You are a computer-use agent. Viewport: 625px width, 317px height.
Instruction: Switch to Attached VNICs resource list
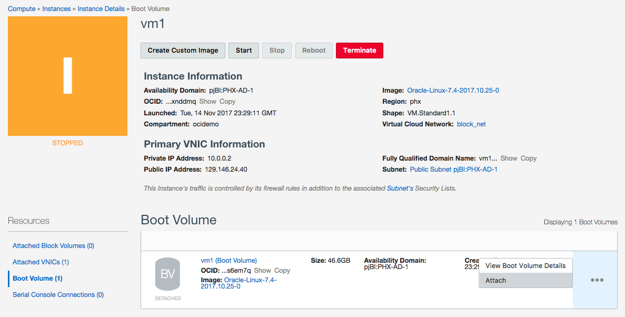pyautogui.click(x=41, y=262)
